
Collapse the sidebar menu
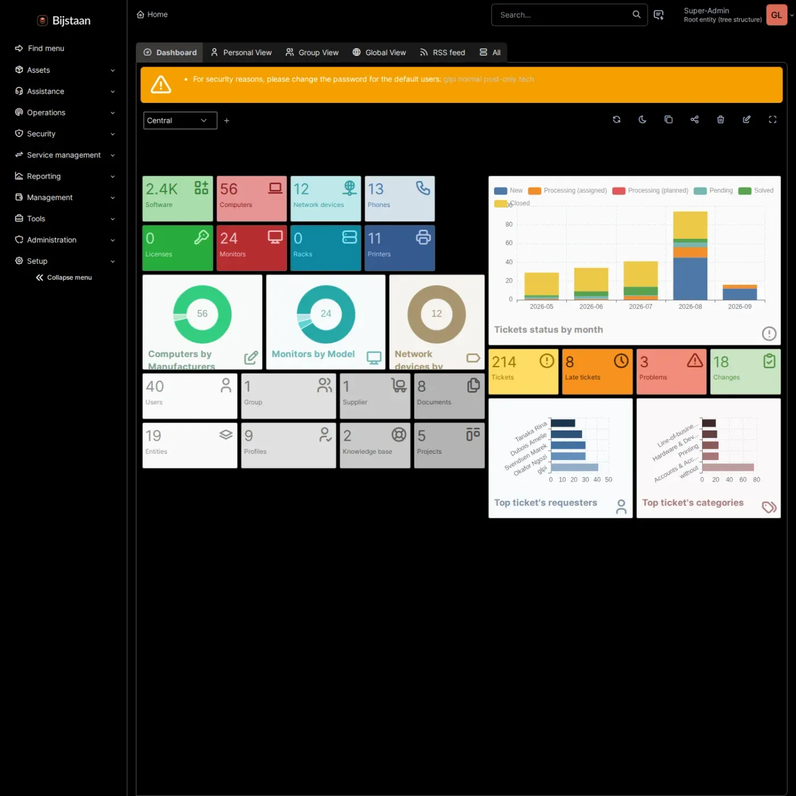64,277
